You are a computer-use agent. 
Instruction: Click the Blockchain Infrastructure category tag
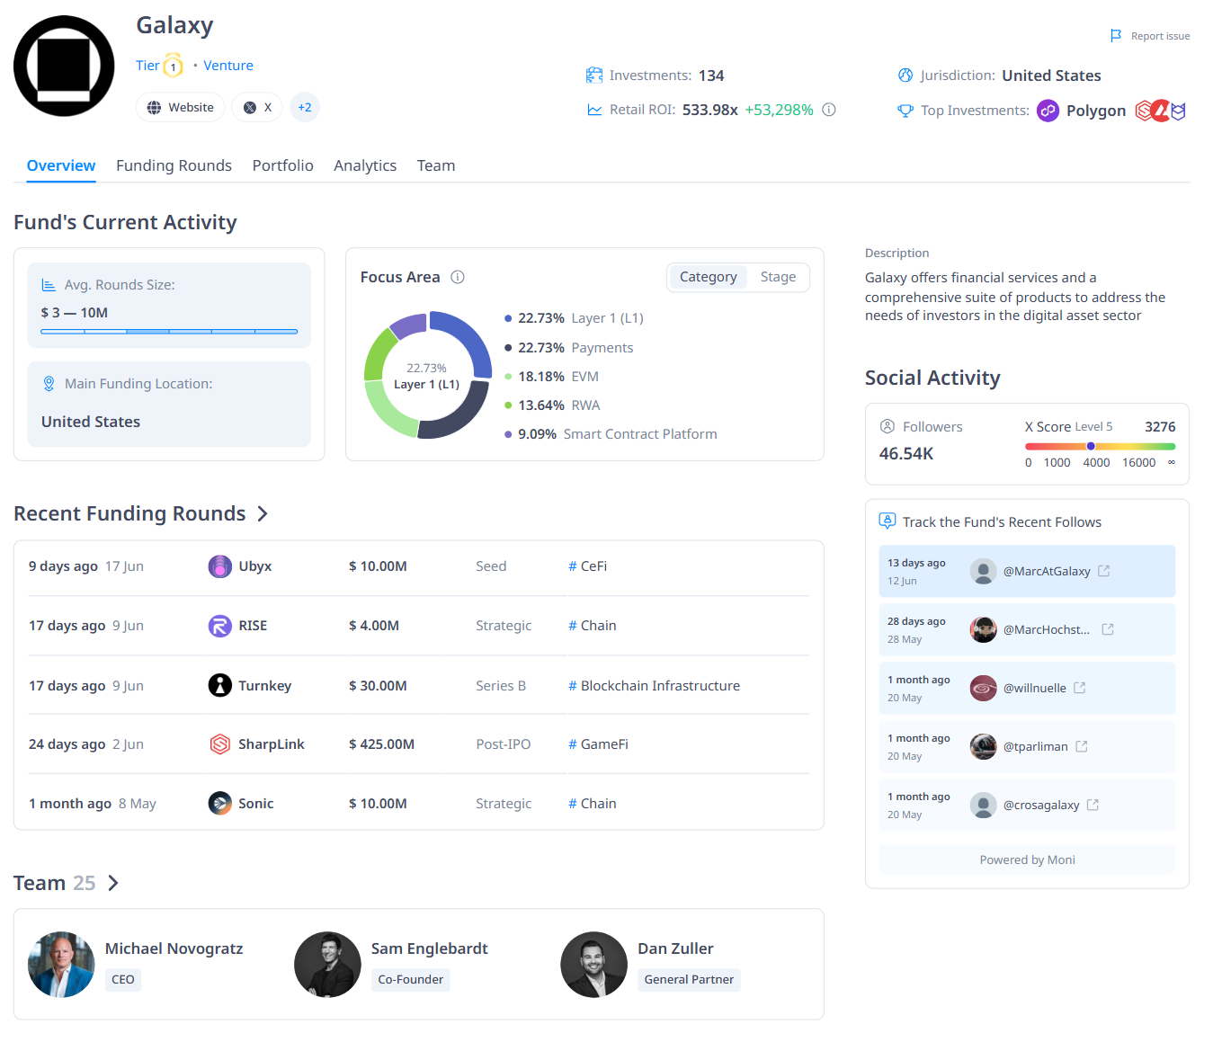[654, 686]
